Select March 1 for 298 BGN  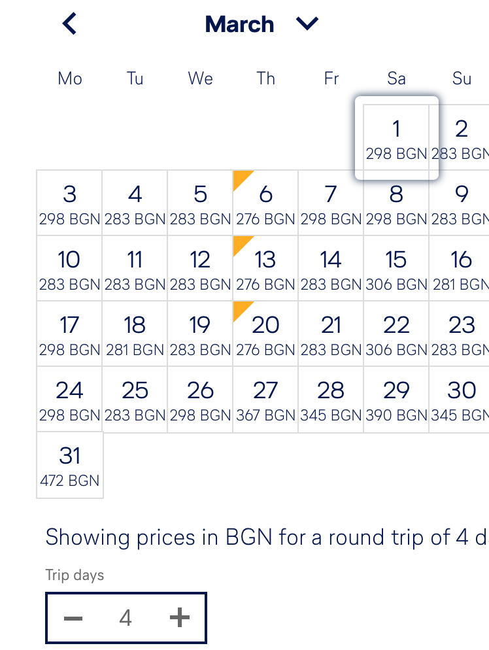(396, 138)
